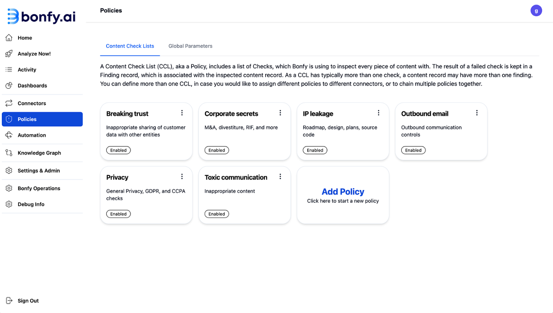The height and width of the screenshot is (313, 553).
Task: Switch to the Global Parameters tab
Action: (190, 46)
